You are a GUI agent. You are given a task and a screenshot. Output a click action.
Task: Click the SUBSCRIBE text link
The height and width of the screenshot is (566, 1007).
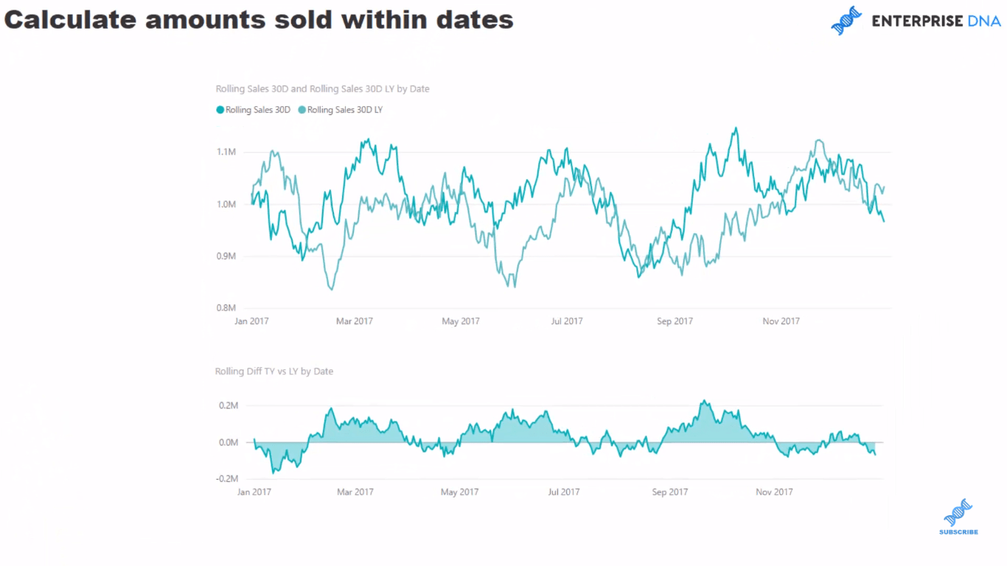(x=958, y=532)
